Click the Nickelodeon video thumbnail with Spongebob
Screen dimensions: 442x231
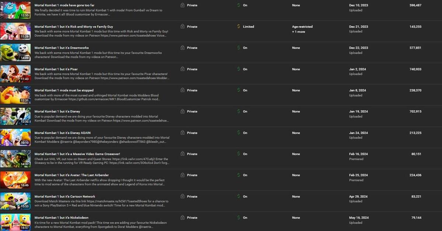coord(15,222)
